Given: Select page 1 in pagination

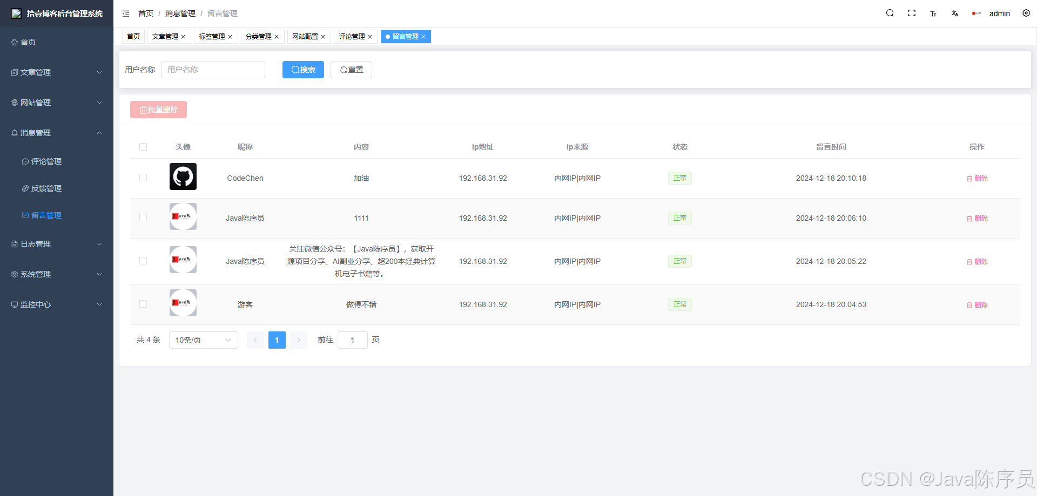Looking at the screenshot, I should click(277, 340).
